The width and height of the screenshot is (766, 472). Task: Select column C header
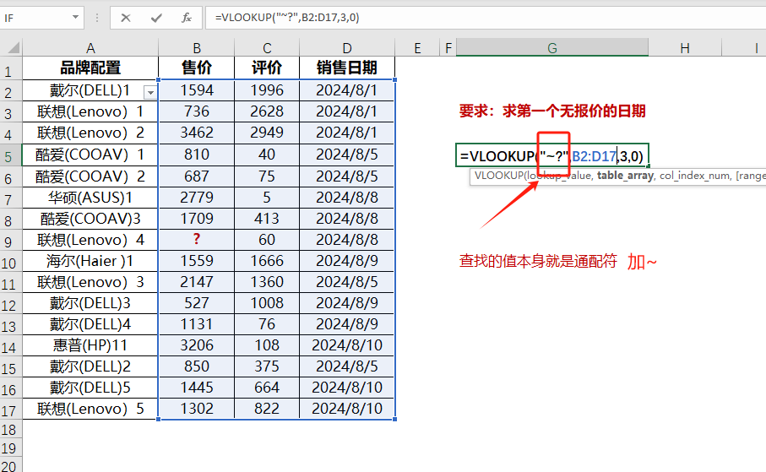coord(267,48)
